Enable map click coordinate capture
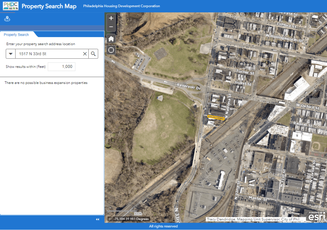 [x=110, y=219]
